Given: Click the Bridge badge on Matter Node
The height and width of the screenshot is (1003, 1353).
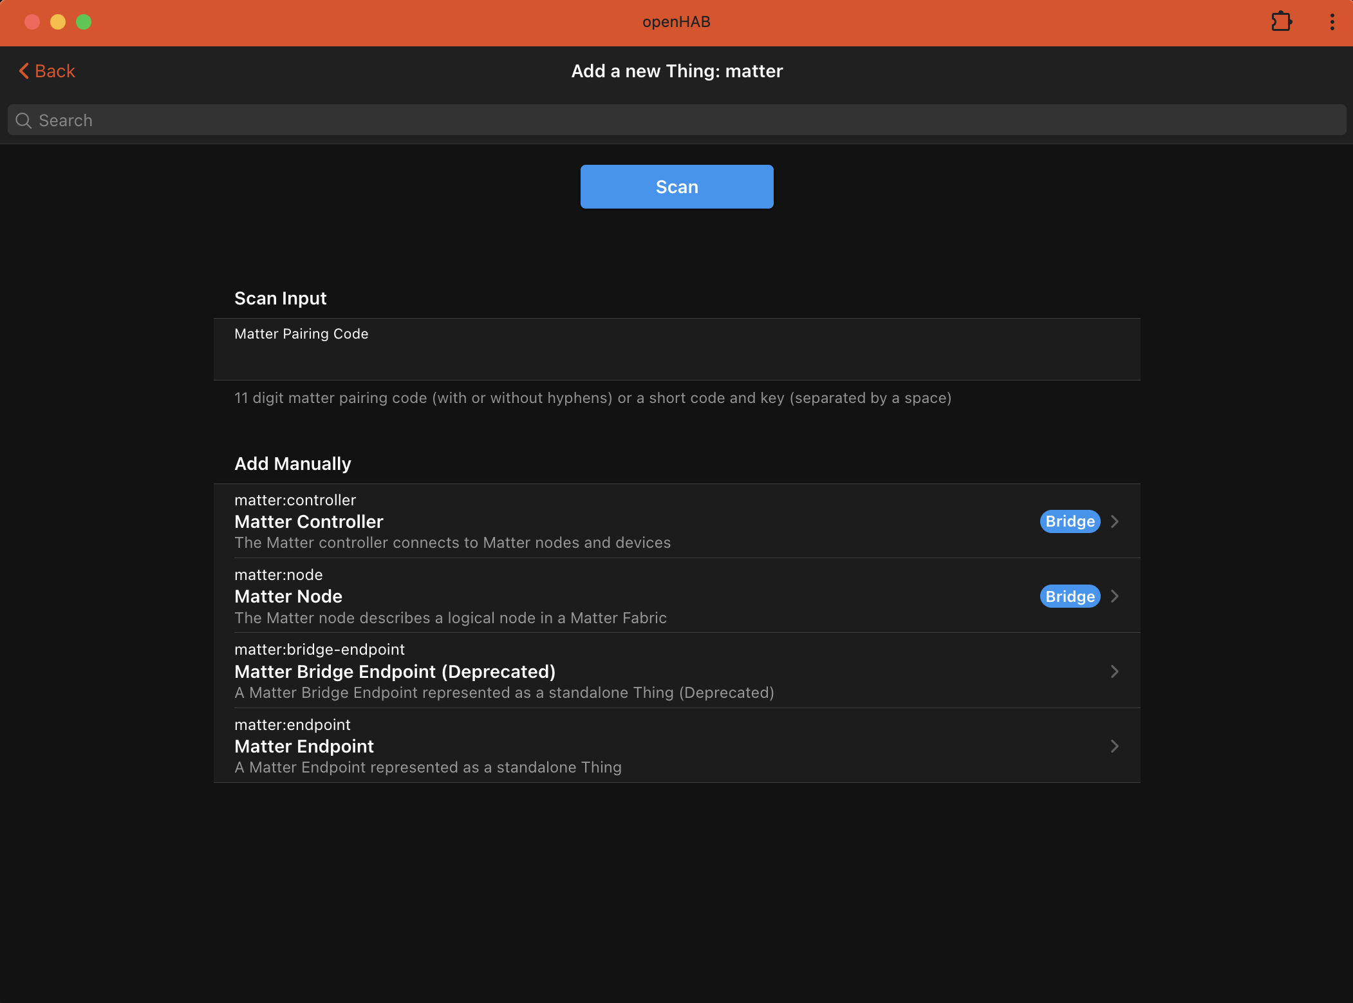Looking at the screenshot, I should (x=1069, y=597).
